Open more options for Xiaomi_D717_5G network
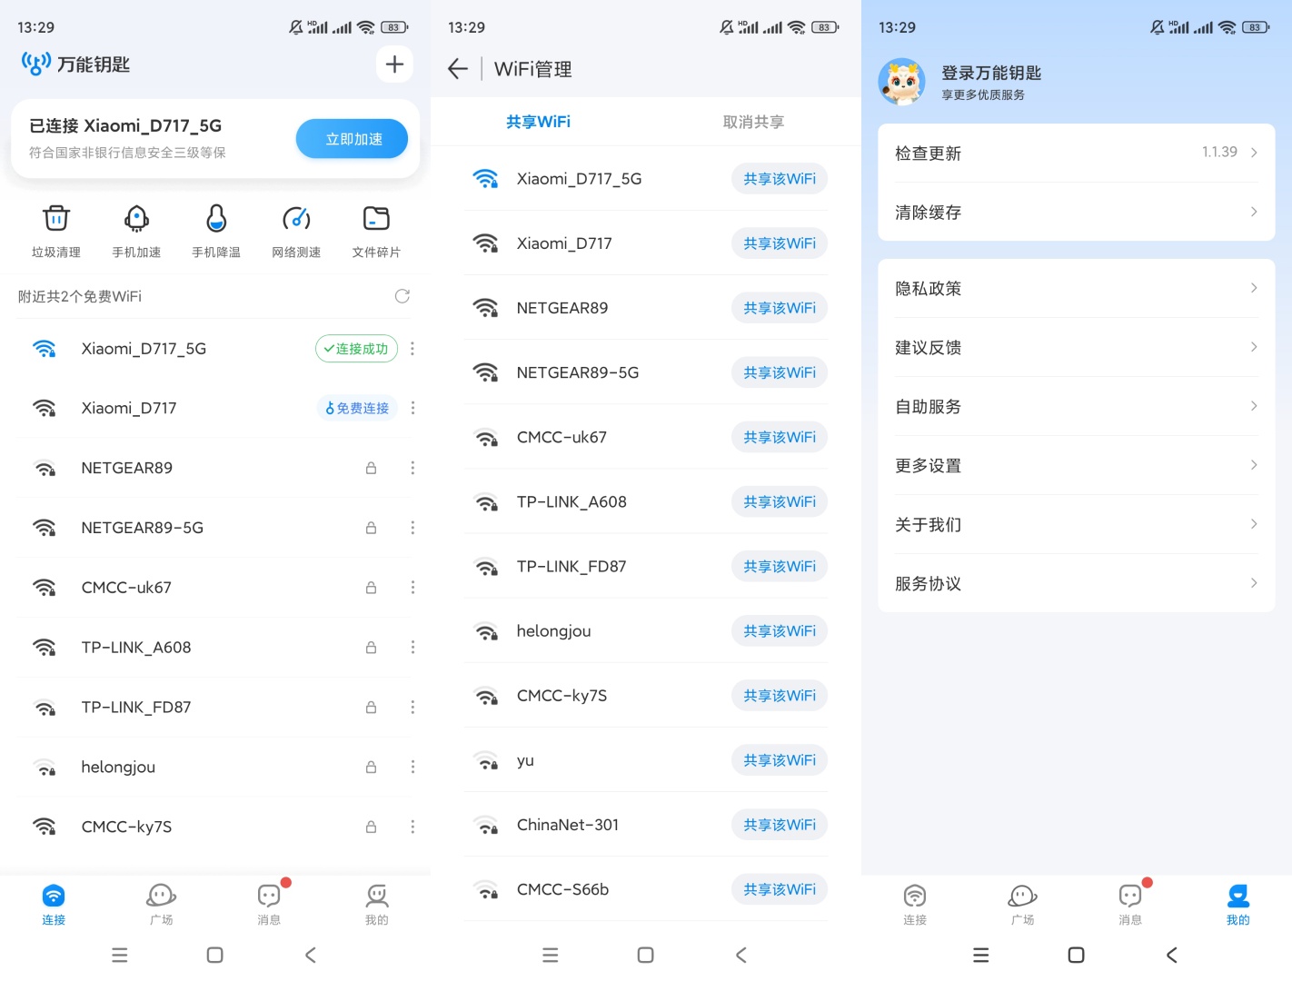 click(412, 349)
